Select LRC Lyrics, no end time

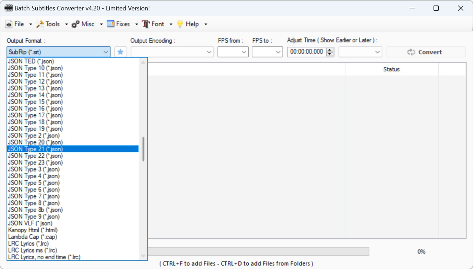[73, 257]
